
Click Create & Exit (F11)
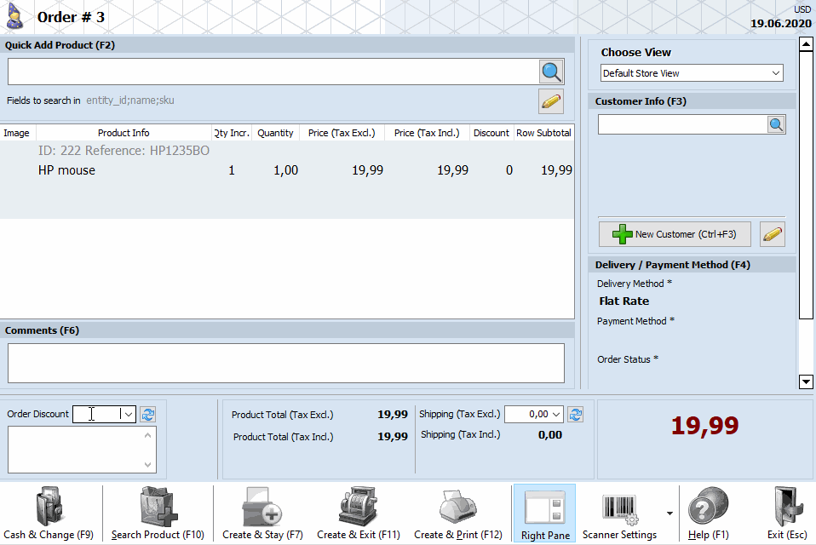point(359,513)
